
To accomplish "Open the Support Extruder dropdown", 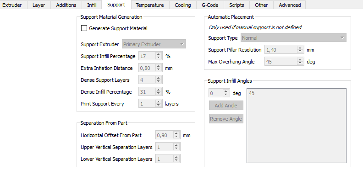I will tap(154, 44).
